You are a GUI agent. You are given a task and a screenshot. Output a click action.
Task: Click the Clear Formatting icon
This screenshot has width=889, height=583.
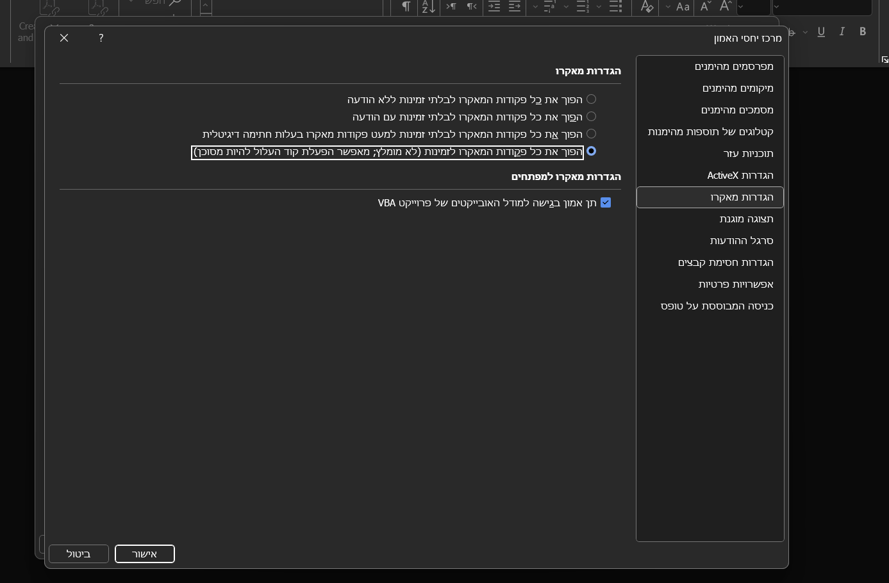point(647,6)
